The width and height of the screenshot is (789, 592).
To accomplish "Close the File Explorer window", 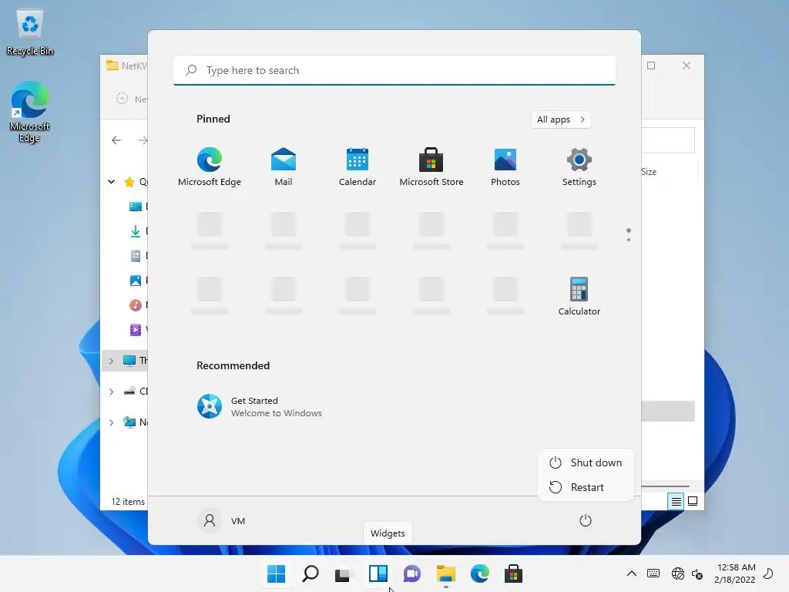I will [687, 66].
